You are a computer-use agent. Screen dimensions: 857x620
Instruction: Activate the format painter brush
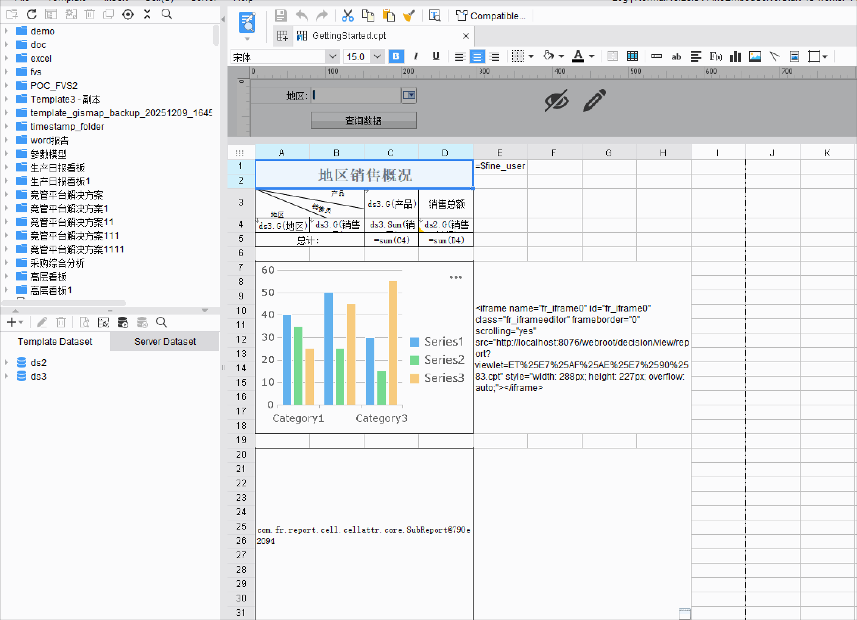[409, 16]
